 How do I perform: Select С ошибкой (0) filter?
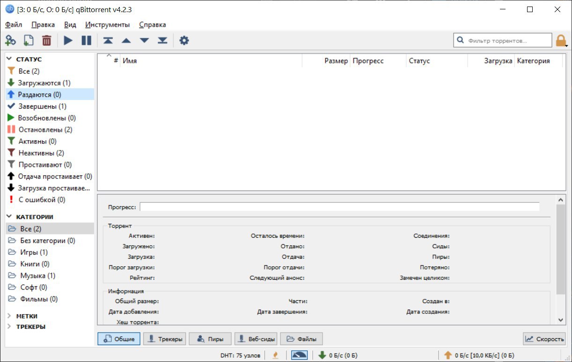coord(50,199)
